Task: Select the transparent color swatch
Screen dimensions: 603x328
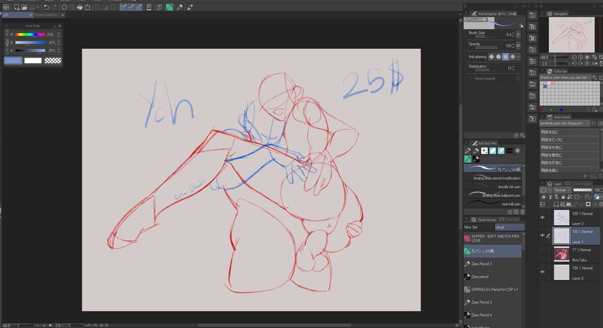Action: point(52,61)
